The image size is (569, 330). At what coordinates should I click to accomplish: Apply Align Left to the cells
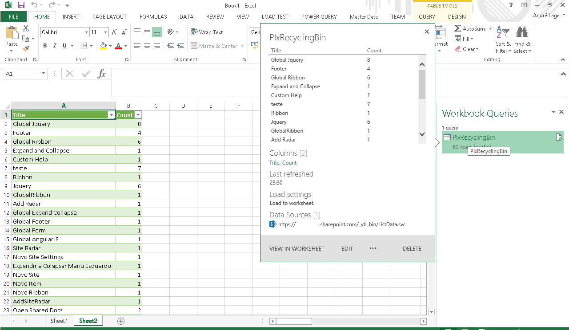point(137,46)
